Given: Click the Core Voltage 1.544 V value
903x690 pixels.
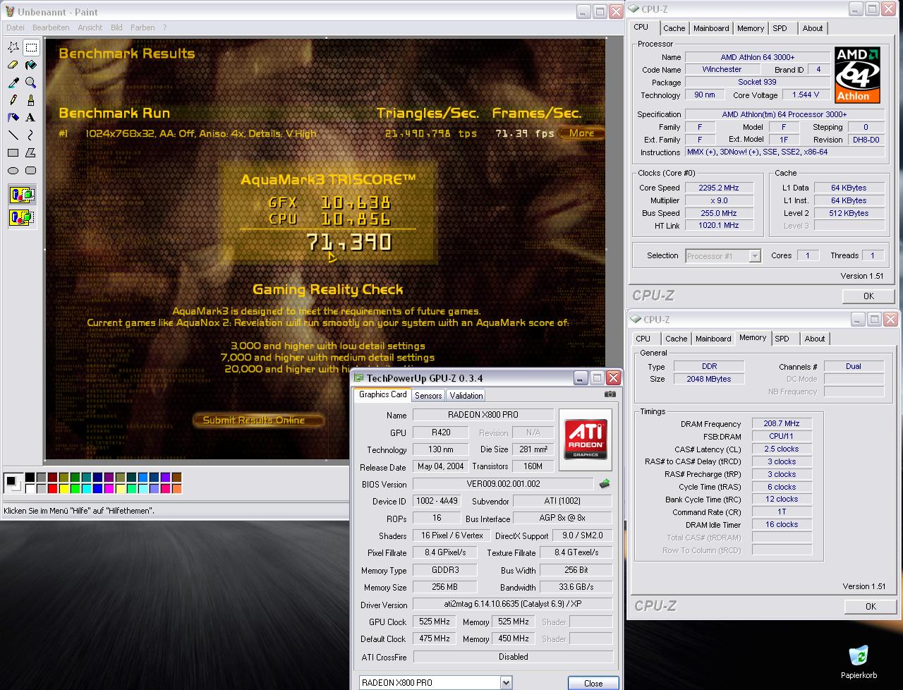Looking at the screenshot, I should (806, 95).
